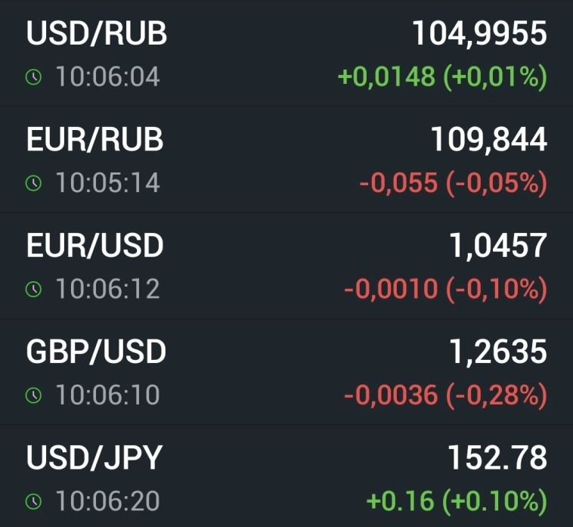The height and width of the screenshot is (527, 573).
Task: Click the clock icon beside 10:05:14
Action: coord(33,183)
